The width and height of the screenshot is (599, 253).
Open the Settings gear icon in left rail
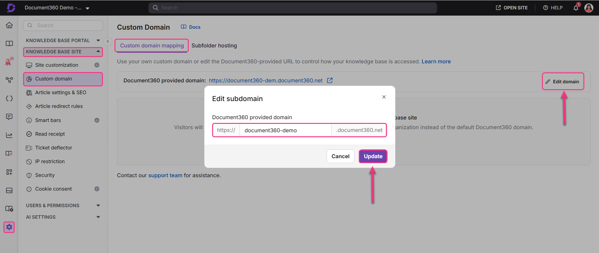(x=9, y=227)
